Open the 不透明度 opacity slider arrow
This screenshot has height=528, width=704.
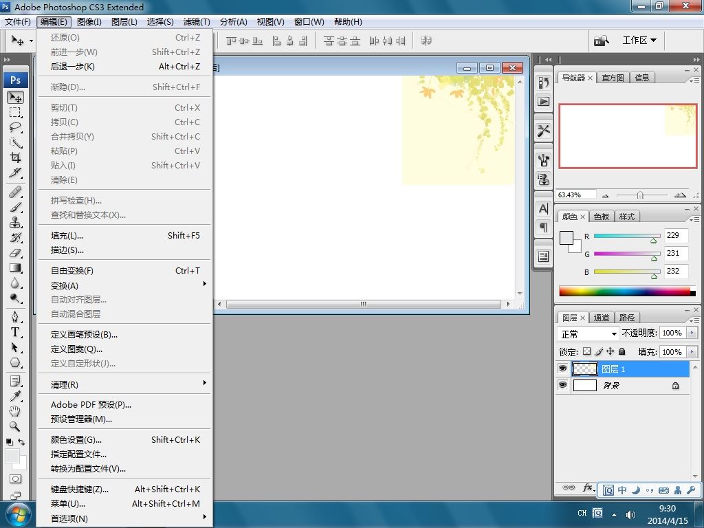tap(692, 333)
